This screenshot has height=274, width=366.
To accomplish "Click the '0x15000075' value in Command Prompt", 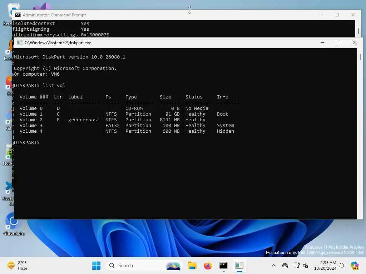I will pos(95,35).
